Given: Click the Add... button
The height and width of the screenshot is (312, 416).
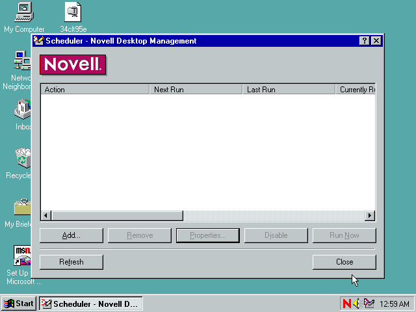Looking at the screenshot, I should [x=71, y=235].
